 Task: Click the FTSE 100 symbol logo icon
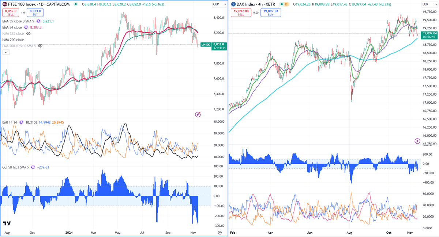click(4, 4)
